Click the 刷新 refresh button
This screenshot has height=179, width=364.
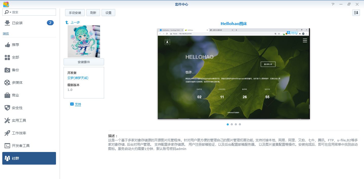pos(93,12)
